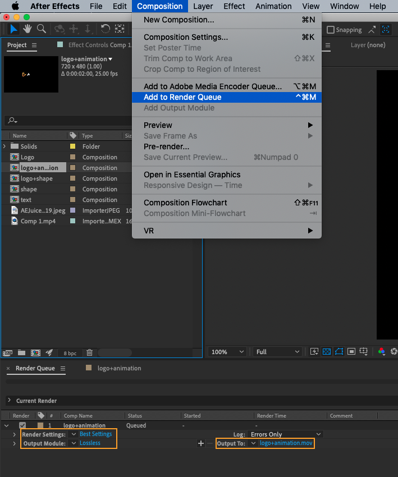Select the Rotation tool in toolbar

coord(105,29)
